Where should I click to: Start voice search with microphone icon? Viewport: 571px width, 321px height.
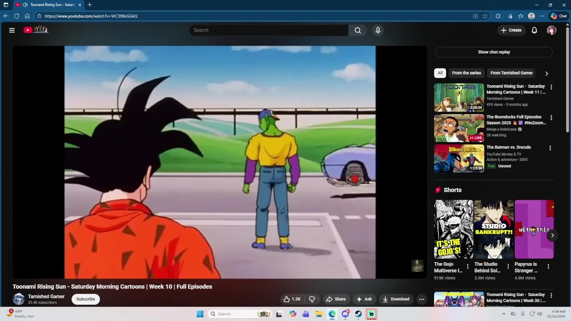378,30
